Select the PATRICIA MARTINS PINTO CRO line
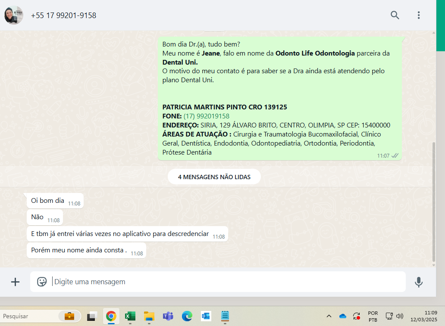Viewport: 445px width, 326px height. pyautogui.click(x=225, y=107)
